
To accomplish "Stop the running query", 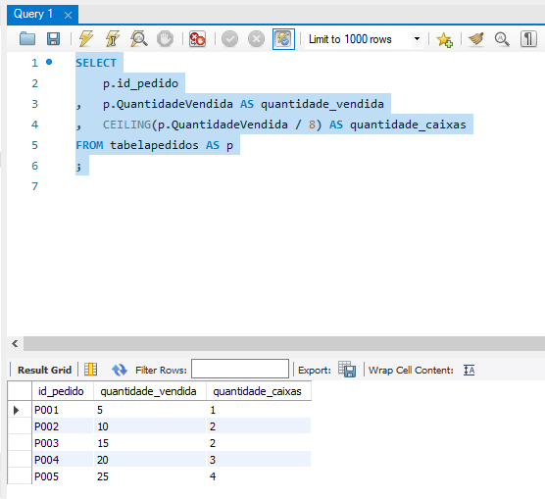I will click(x=165, y=39).
